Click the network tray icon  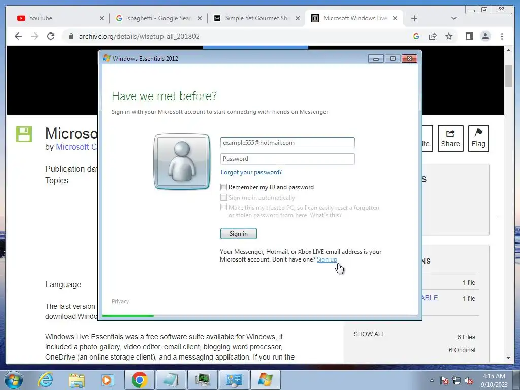click(x=457, y=380)
